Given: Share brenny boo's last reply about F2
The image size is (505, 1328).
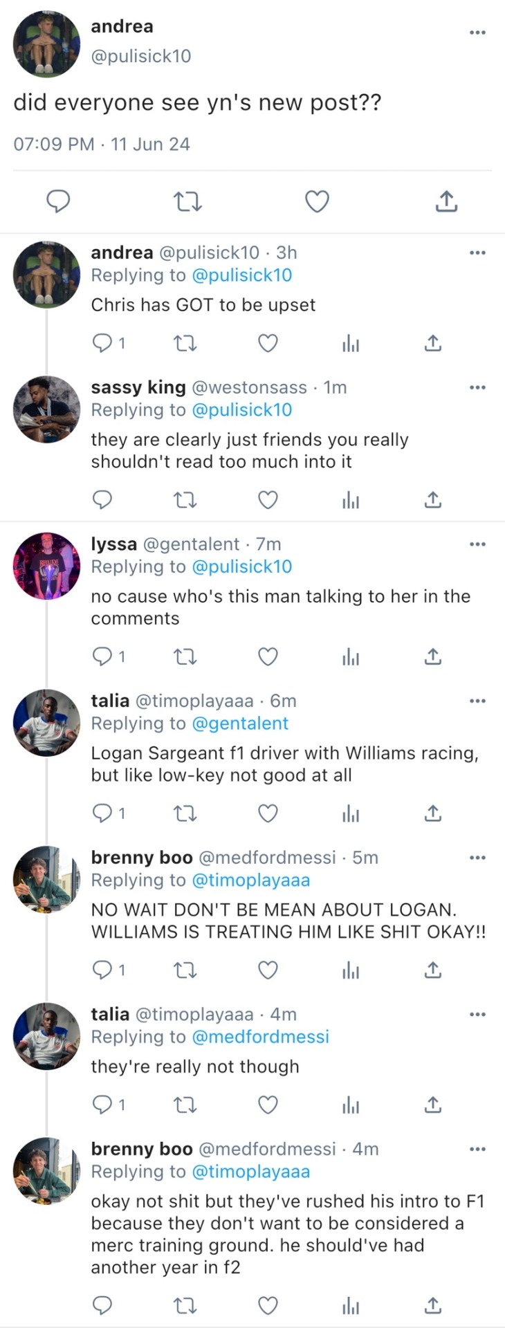Looking at the screenshot, I should point(432,1305).
